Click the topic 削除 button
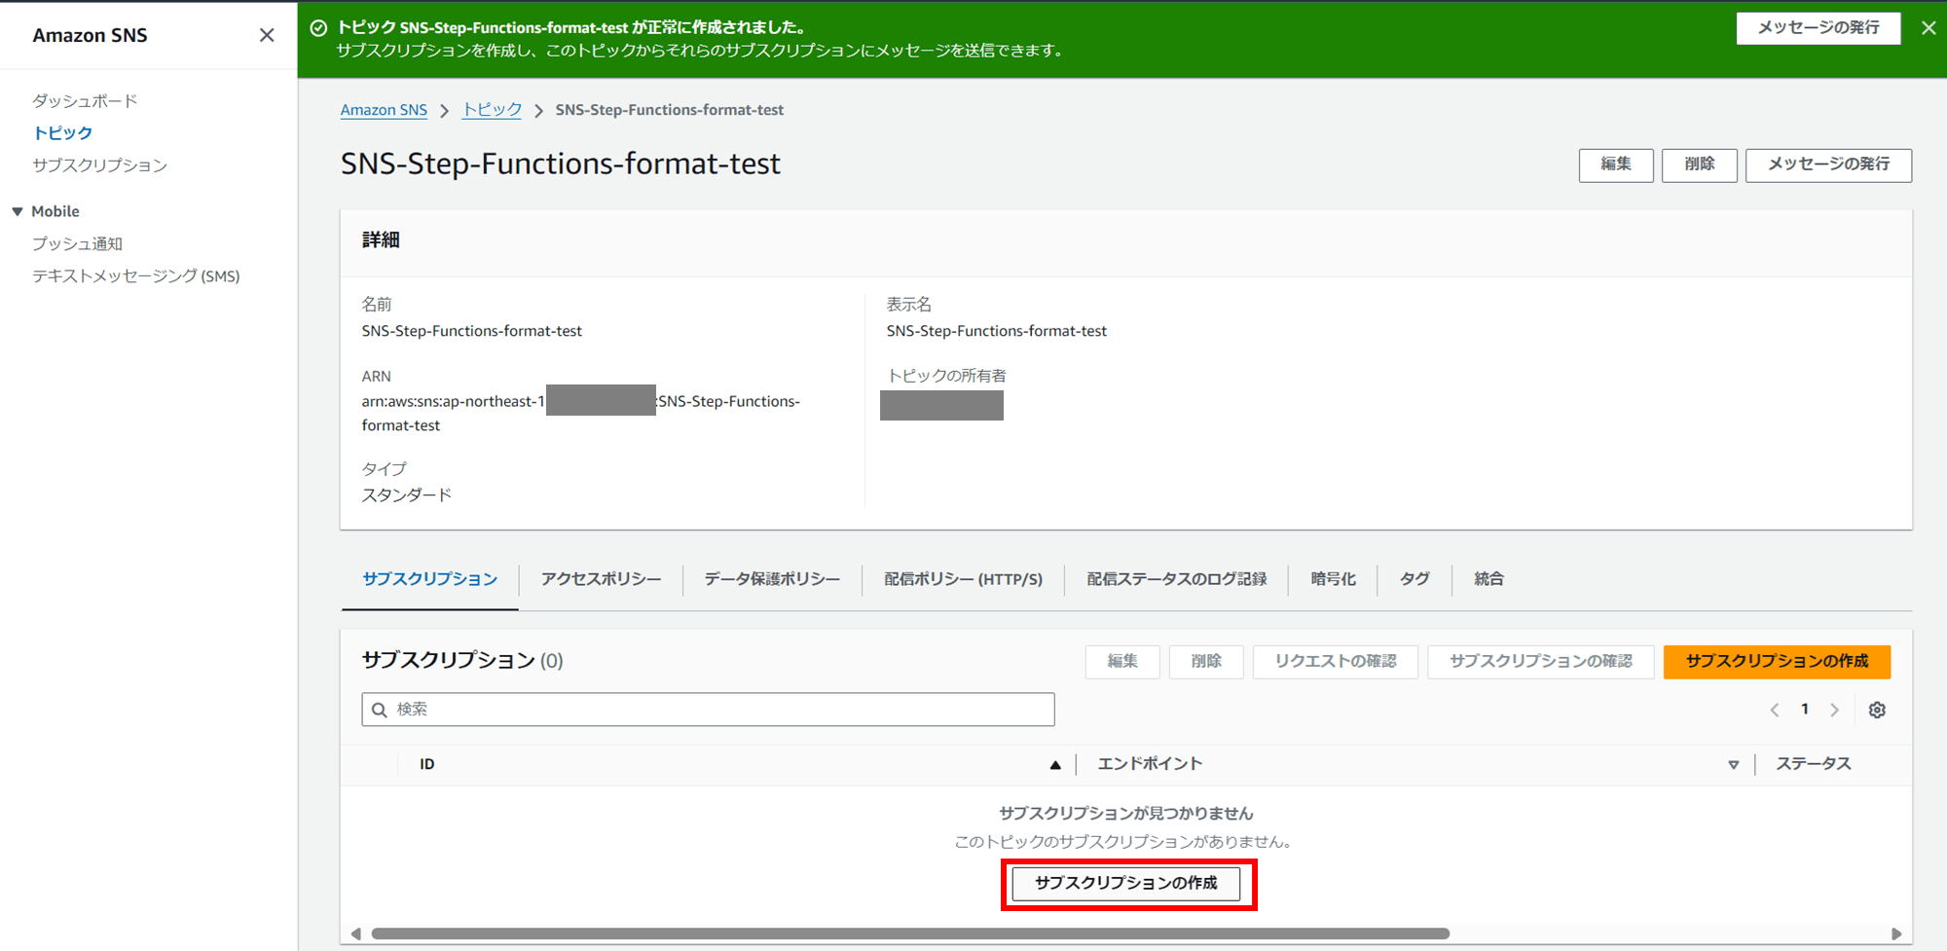The image size is (1947, 951). pos(1700,165)
